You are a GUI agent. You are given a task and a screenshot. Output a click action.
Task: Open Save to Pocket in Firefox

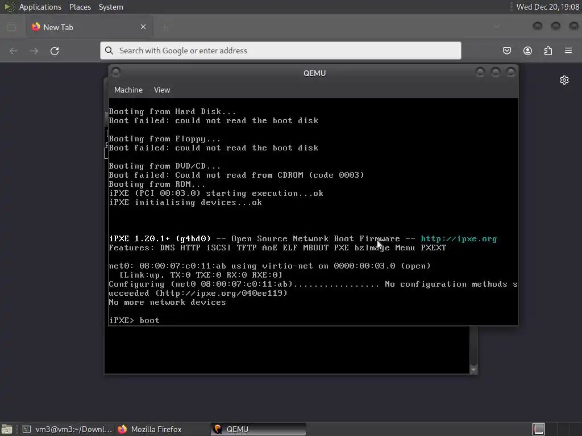506,51
